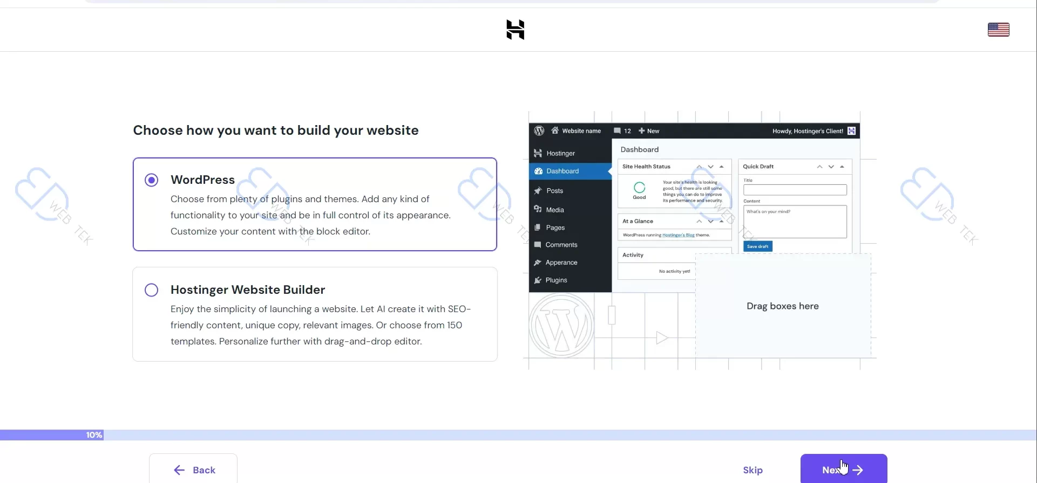Click the WordPress option description text
1037x483 pixels.
coord(310,215)
